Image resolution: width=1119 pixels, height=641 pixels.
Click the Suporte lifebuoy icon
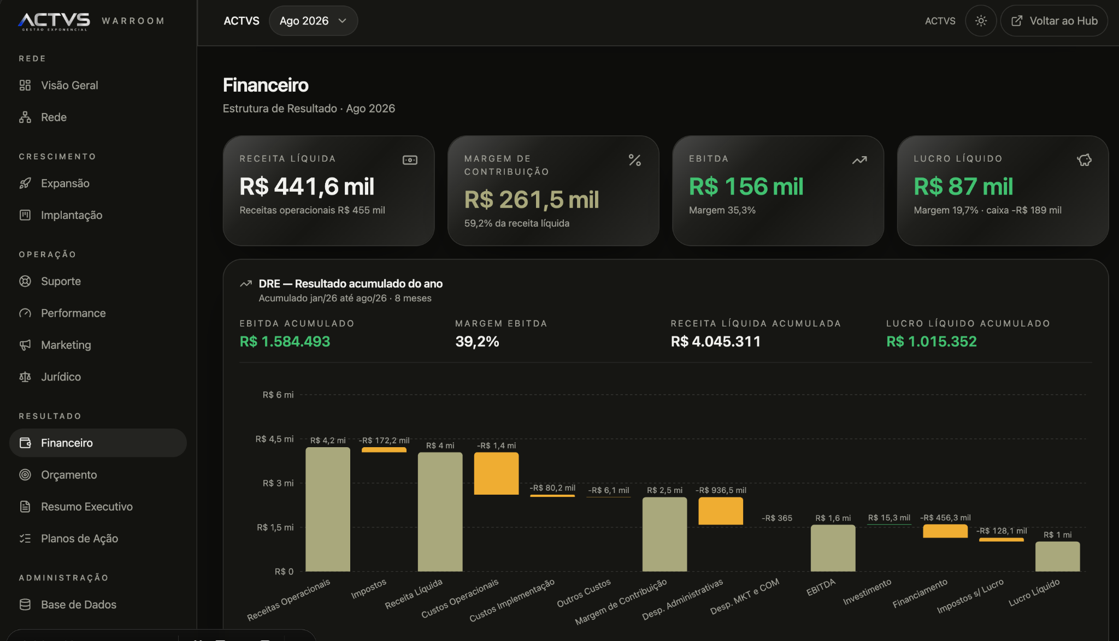tap(25, 281)
